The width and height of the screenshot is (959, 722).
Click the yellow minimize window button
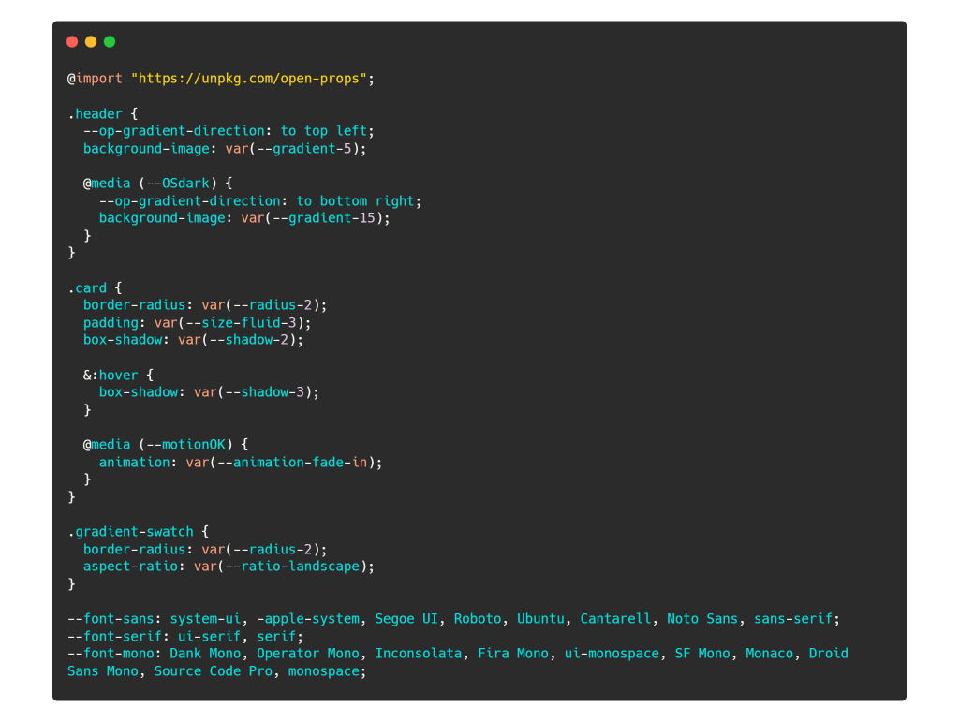pyautogui.click(x=91, y=41)
